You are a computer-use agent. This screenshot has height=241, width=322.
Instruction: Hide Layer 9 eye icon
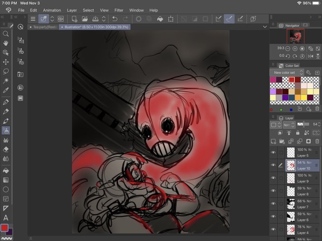point(273,178)
